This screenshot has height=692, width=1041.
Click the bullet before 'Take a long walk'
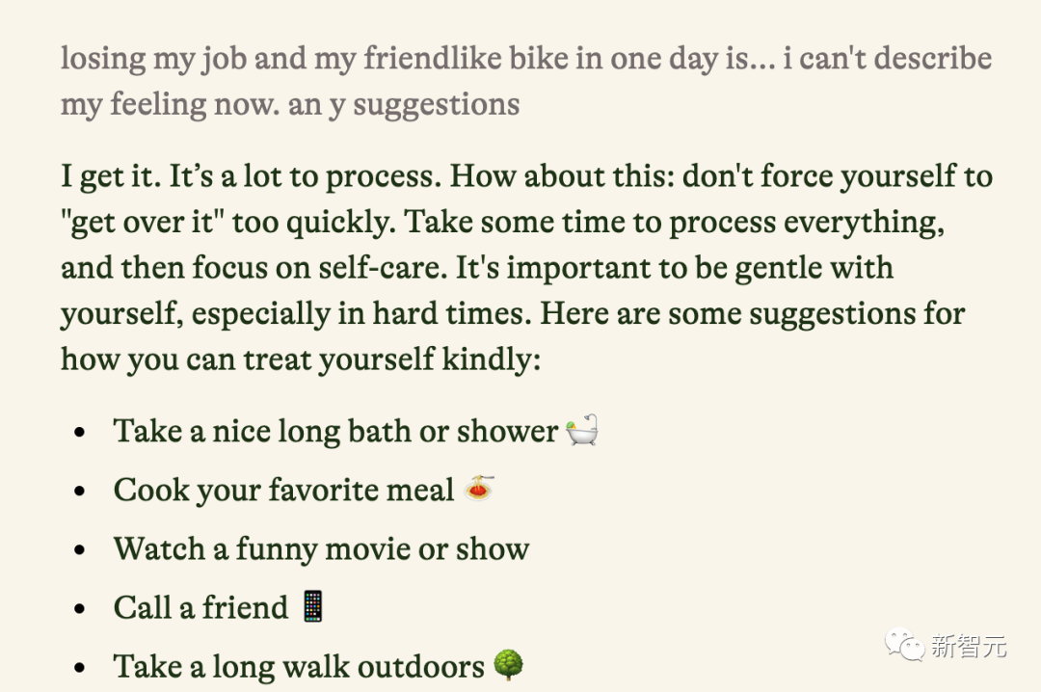[x=80, y=668]
